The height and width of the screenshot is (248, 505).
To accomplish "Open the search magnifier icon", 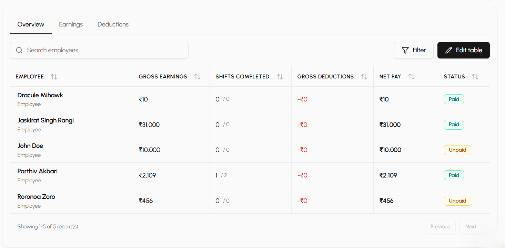I will pos(19,50).
